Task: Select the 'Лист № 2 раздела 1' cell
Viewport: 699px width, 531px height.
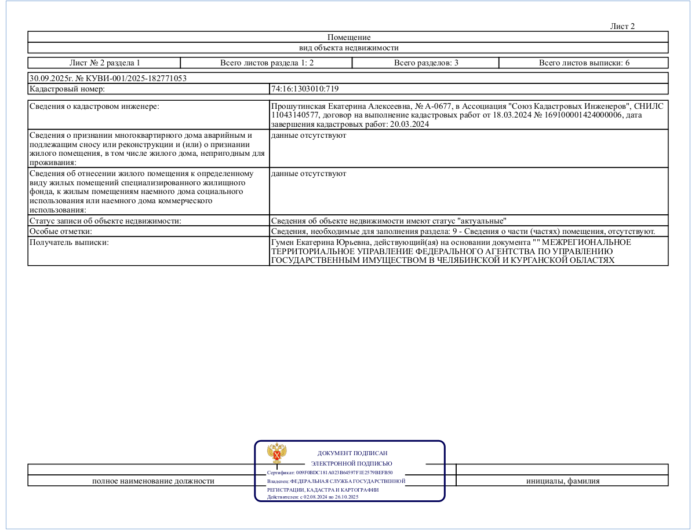Action: (x=104, y=63)
